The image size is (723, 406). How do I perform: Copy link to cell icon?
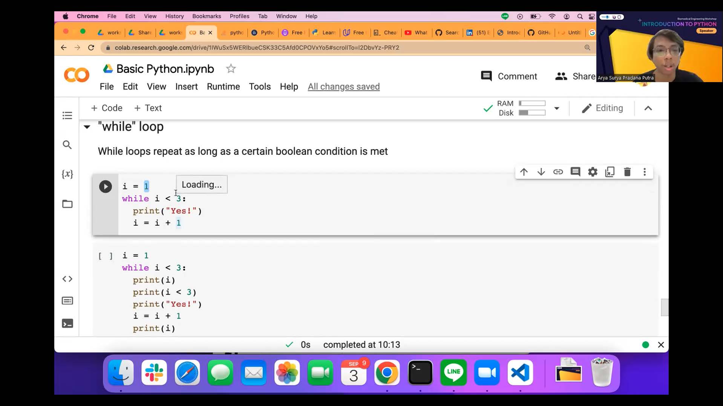[x=558, y=172]
